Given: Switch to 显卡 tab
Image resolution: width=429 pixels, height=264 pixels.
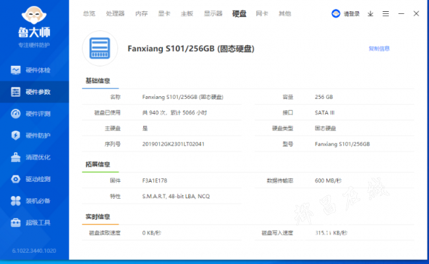Looking at the screenshot, I should coord(164,14).
